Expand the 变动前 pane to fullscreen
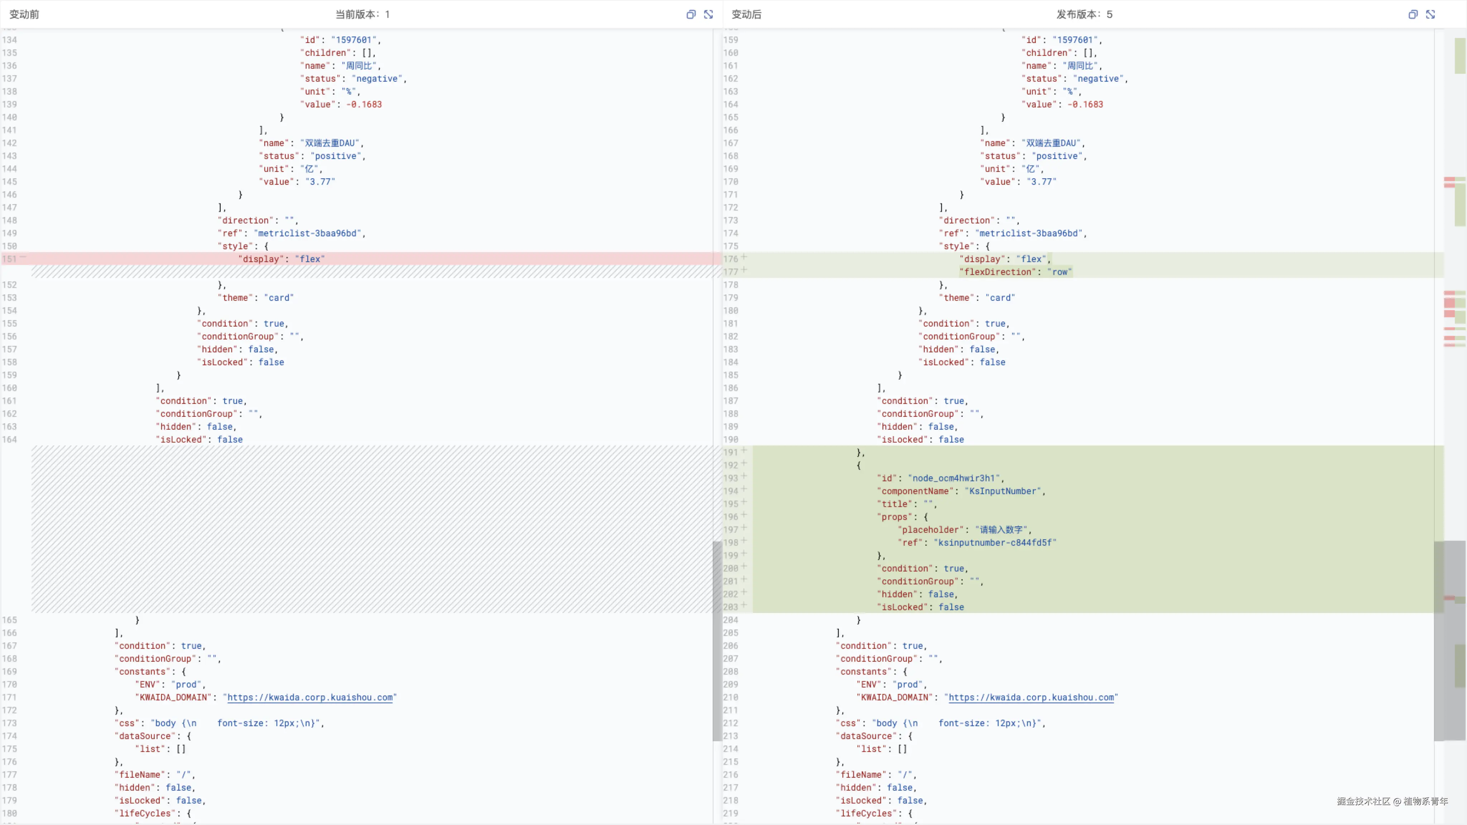 click(x=708, y=14)
